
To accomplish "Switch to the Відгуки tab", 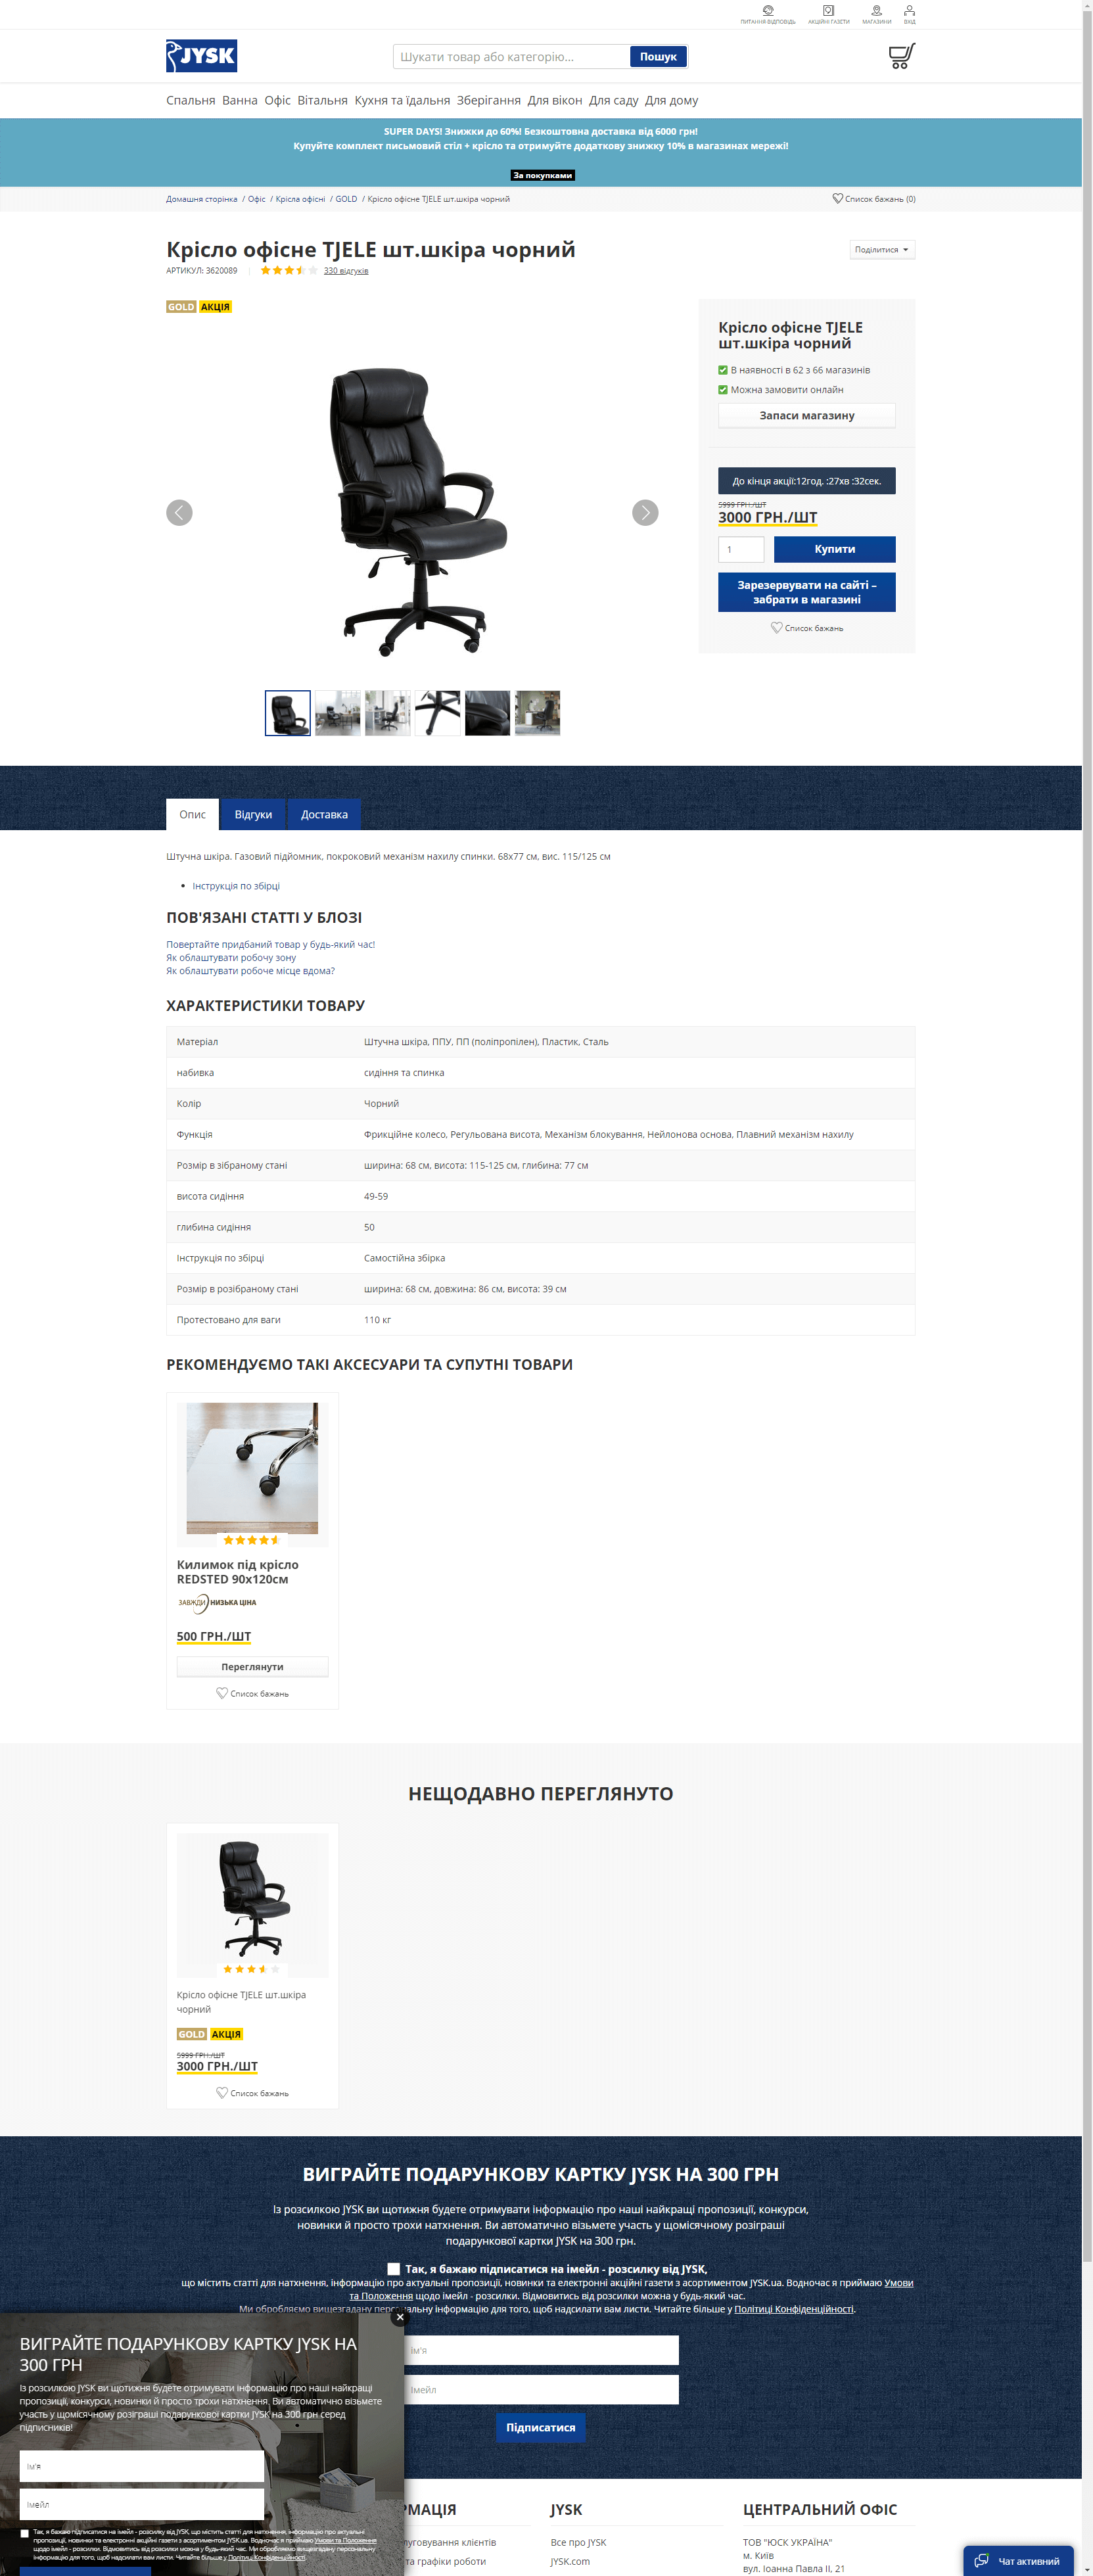I will coord(253,814).
